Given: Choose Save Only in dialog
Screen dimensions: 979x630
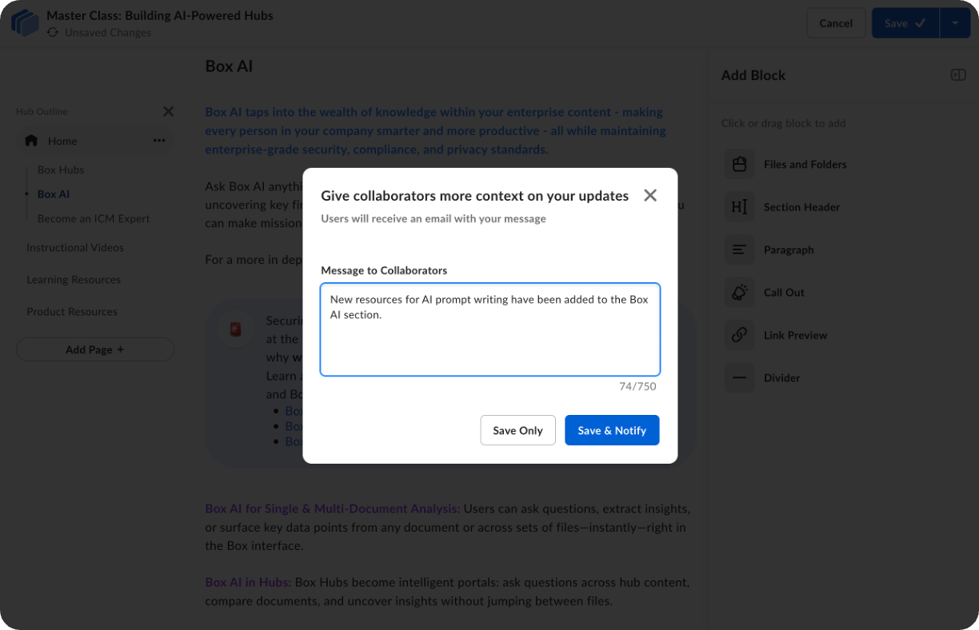Looking at the screenshot, I should tap(517, 430).
